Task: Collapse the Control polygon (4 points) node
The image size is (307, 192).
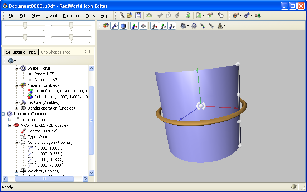Action: [17, 143]
